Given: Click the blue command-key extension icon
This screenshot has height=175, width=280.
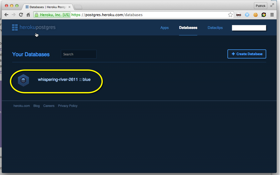Looking at the screenshot, I should click(247, 15).
